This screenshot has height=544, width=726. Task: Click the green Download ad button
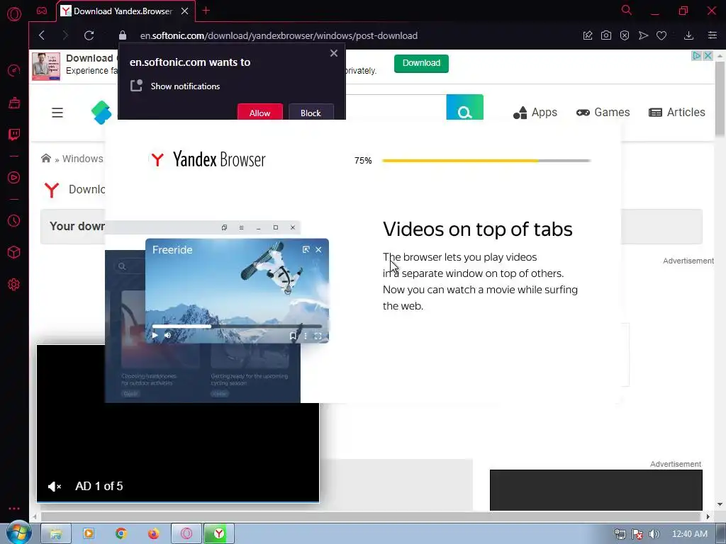coord(421,63)
